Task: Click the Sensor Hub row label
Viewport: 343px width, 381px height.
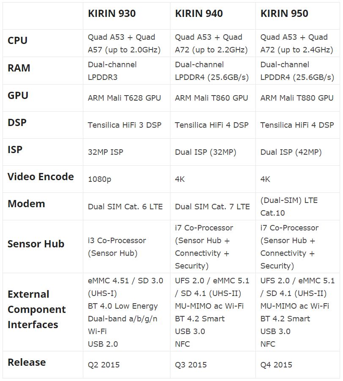Action: 36,244
